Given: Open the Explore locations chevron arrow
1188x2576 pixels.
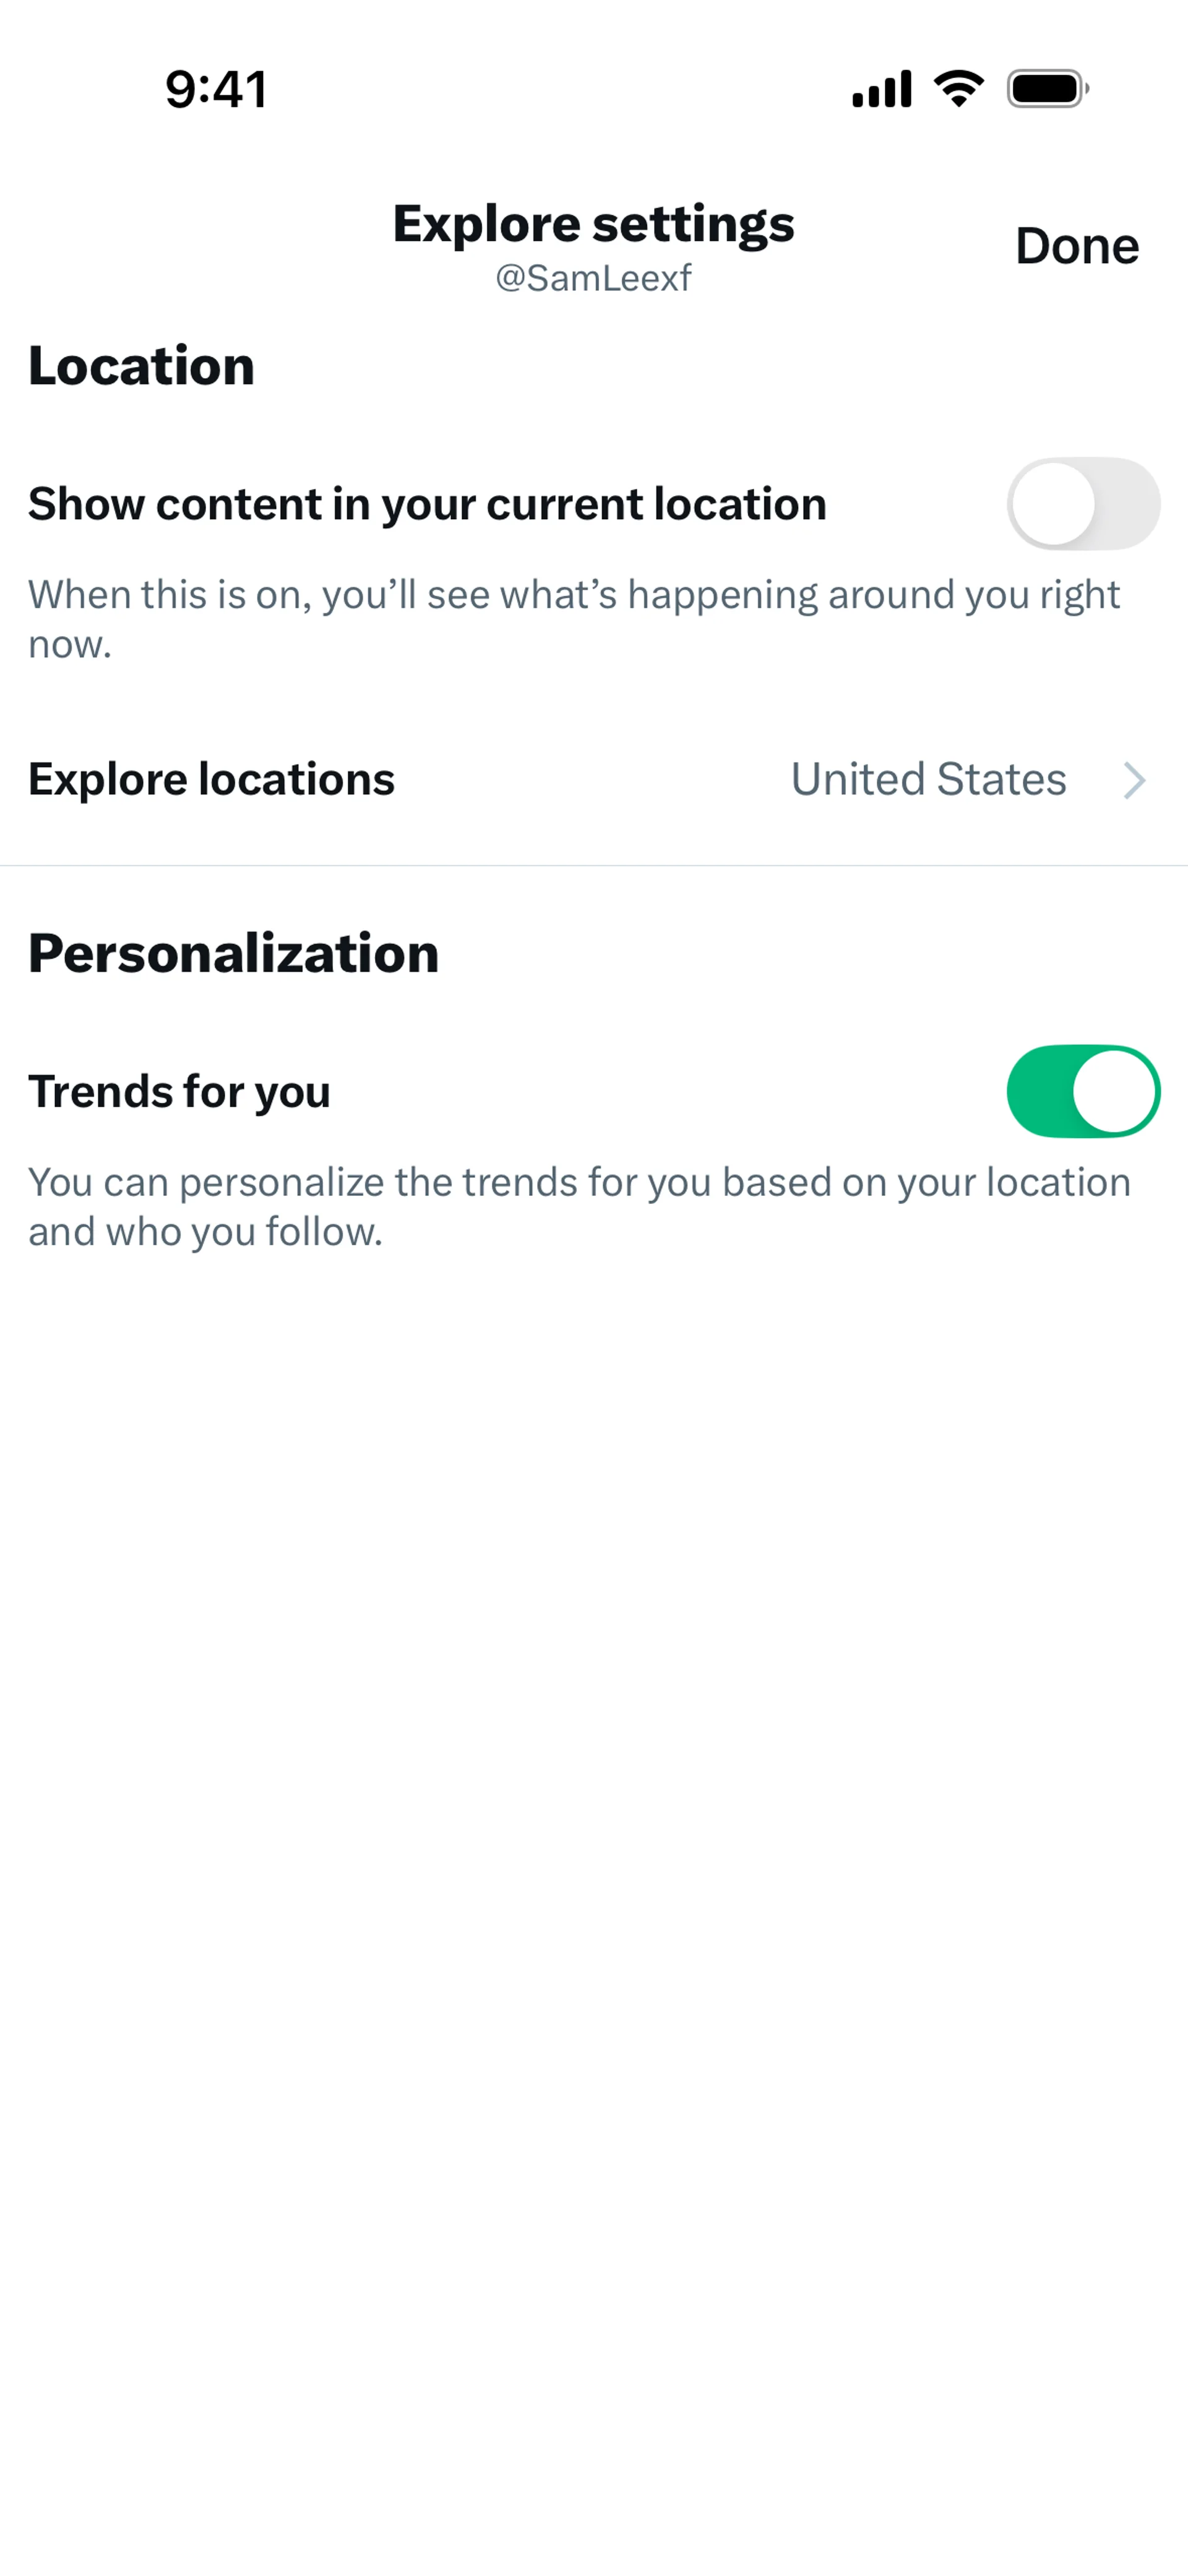Looking at the screenshot, I should pyautogui.click(x=1134, y=780).
